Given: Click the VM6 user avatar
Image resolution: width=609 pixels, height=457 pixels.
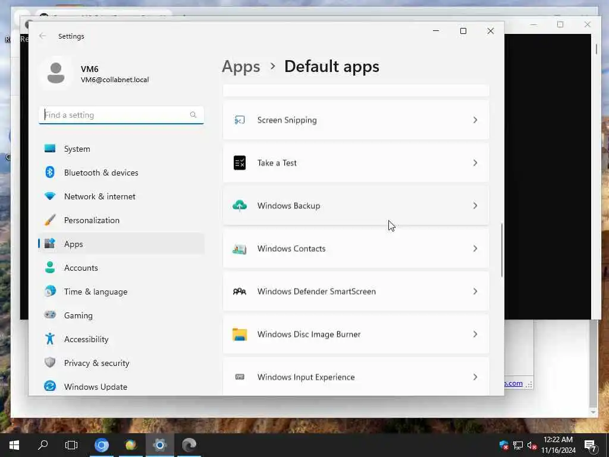Looking at the screenshot, I should [x=56, y=73].
